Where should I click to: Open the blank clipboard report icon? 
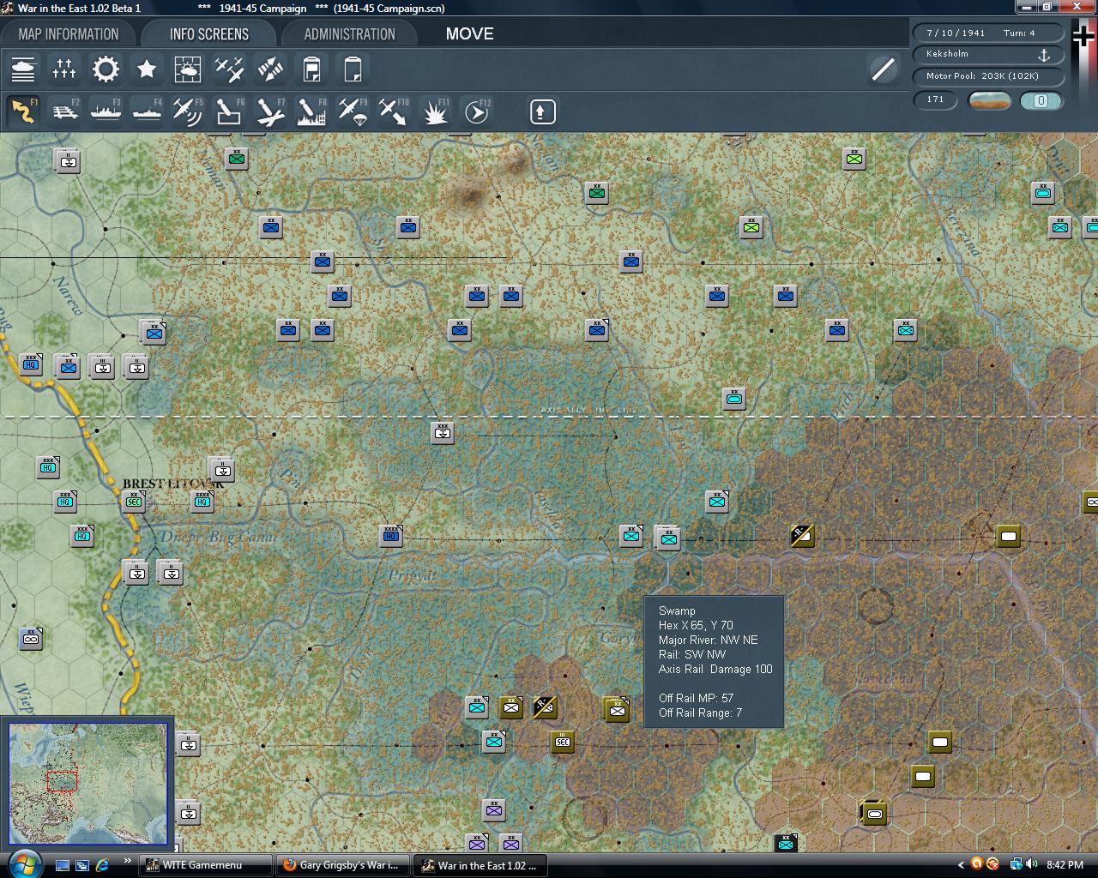tap(353, 69)
